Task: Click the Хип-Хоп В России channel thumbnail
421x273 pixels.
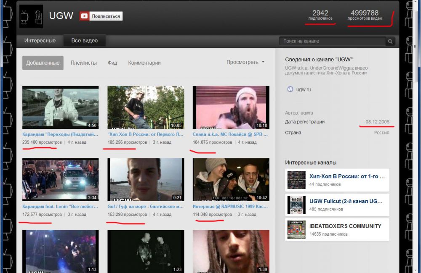Action: click(296, 180)
